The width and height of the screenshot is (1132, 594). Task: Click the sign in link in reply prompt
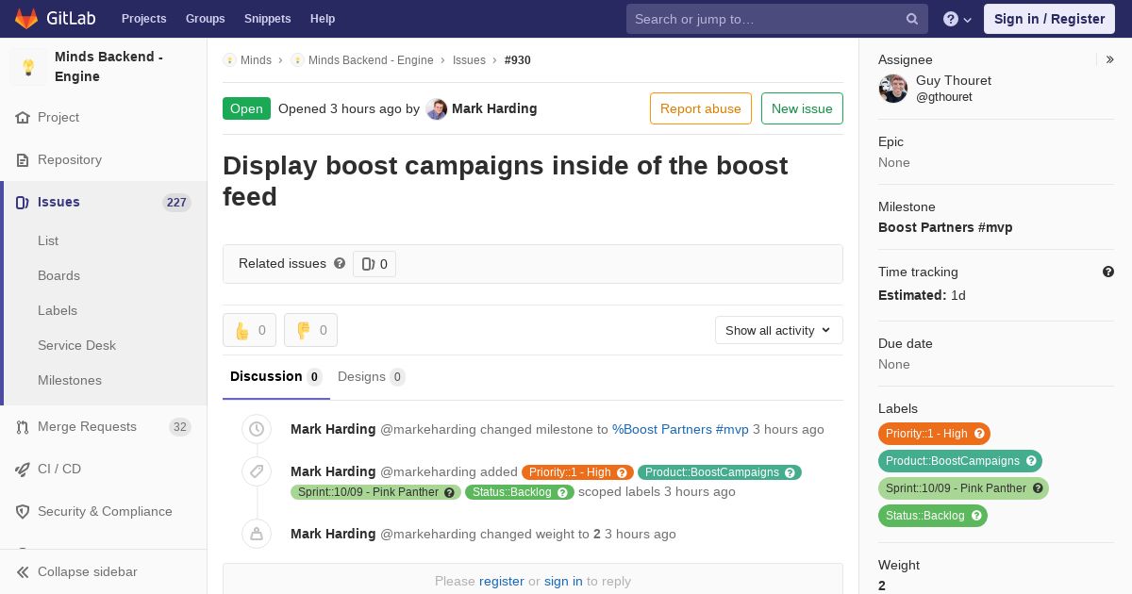tap(563, 581)
